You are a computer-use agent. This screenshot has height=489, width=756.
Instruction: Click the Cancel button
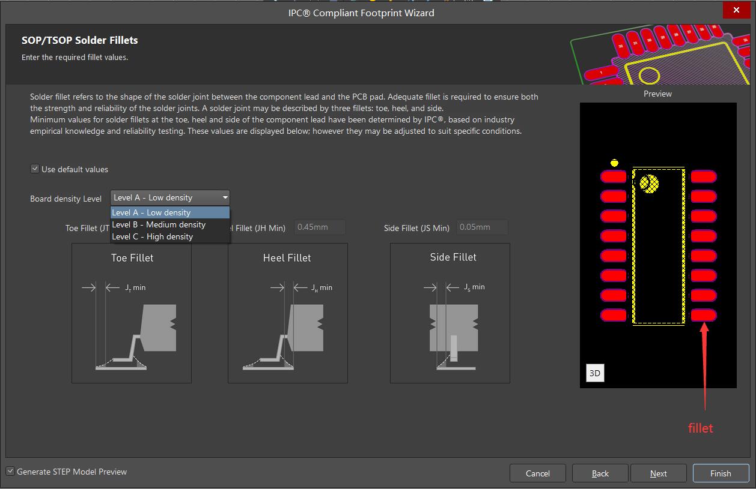[x=538, y=473]
